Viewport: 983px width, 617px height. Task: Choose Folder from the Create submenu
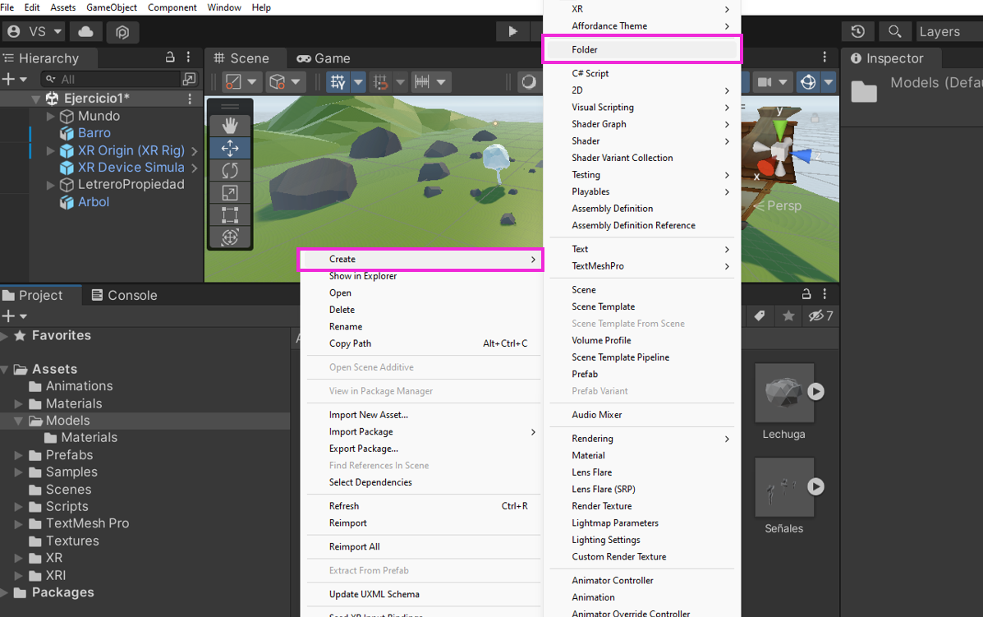[x=585, y=50]
